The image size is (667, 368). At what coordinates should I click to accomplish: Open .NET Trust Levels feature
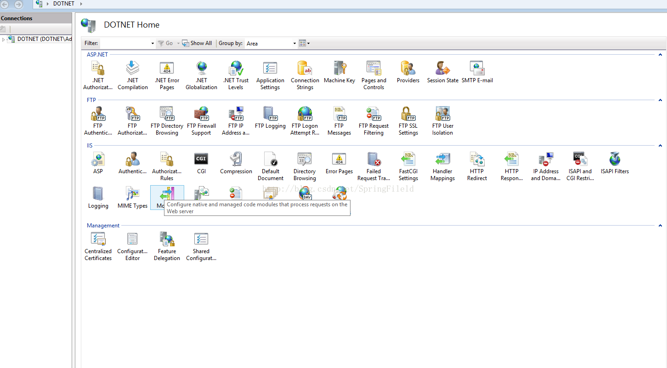coord(236,76)
